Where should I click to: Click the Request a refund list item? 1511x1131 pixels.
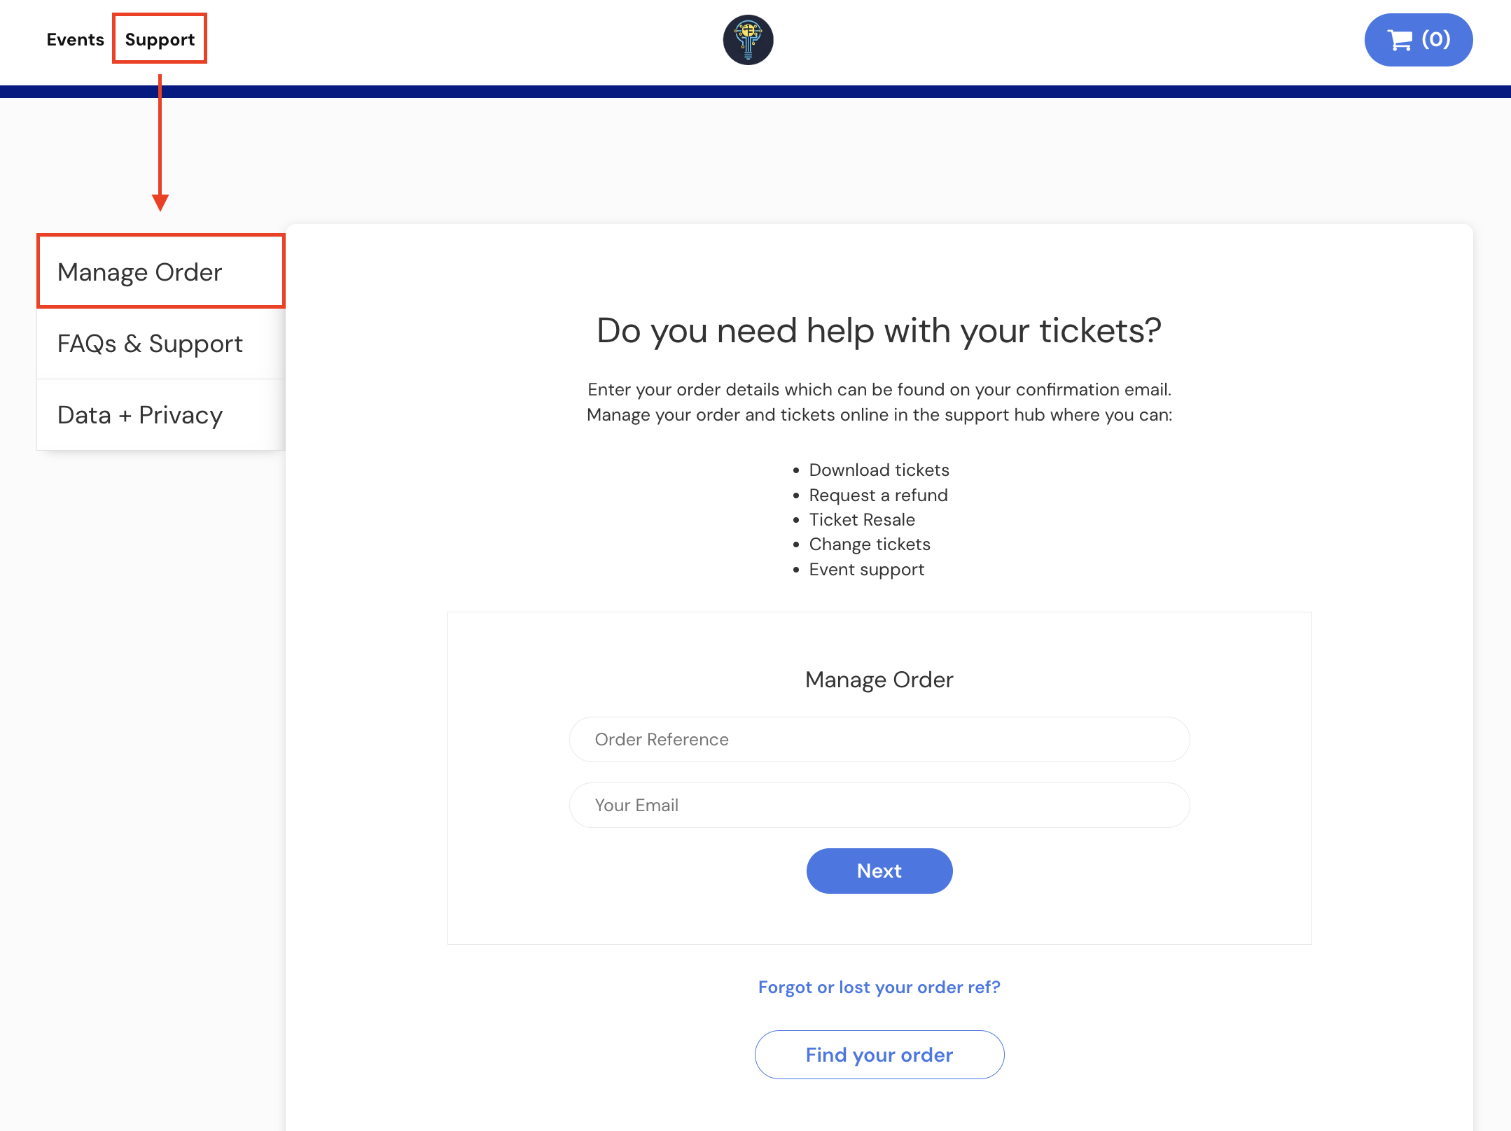[879, 495]
